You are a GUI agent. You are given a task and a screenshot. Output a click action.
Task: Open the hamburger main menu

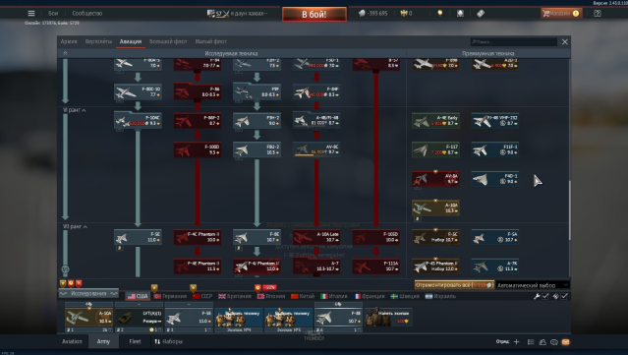(x=31, y=13)
